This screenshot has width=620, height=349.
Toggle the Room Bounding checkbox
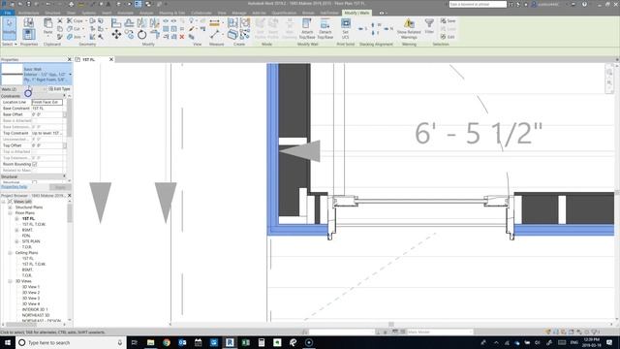(35, 164)
